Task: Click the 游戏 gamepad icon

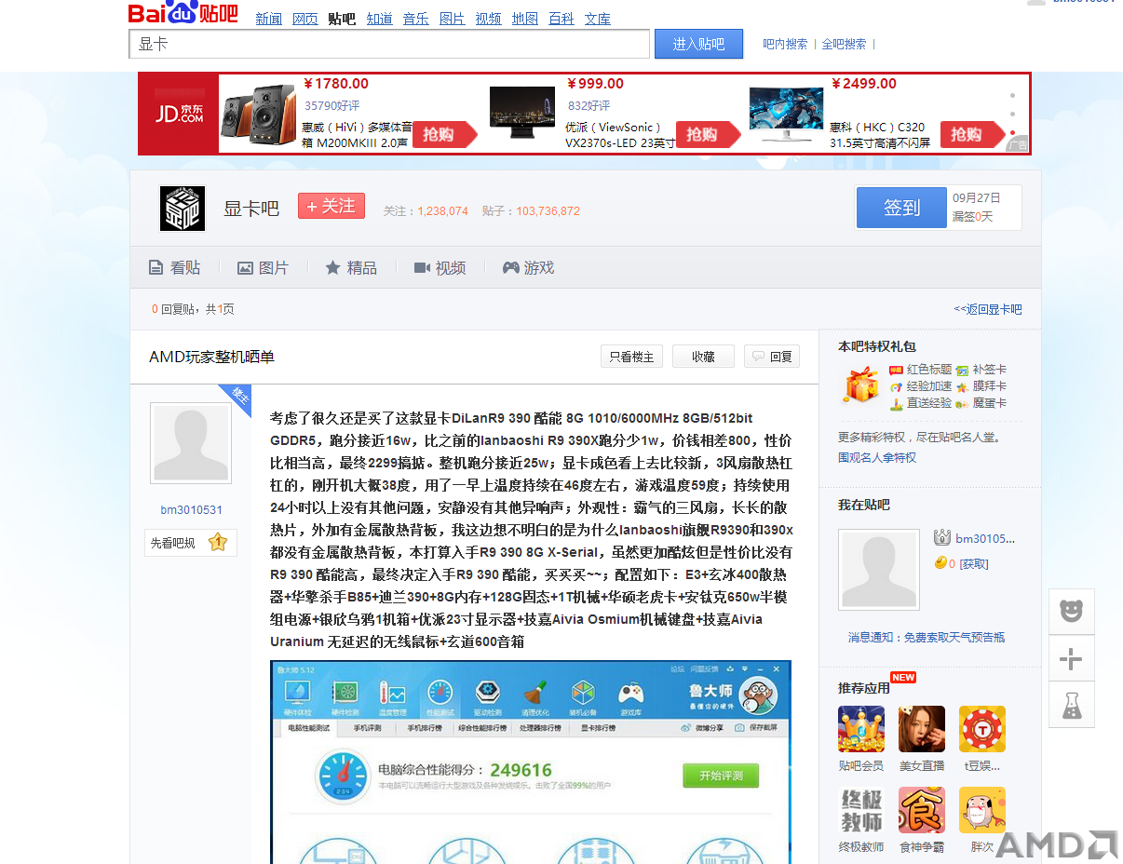Action: pos(510,267)
